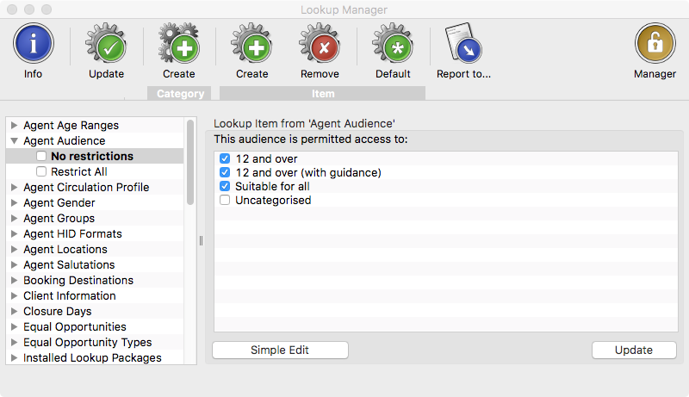This screenshot has width=689, height=397.
Task: Click the Simple Edit button
Action: [x=280, y=350]
